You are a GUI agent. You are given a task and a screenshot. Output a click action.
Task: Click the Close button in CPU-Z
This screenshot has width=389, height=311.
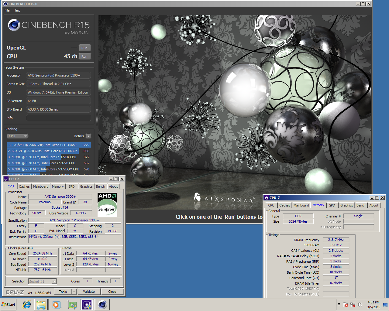click(x=112, y=292)
